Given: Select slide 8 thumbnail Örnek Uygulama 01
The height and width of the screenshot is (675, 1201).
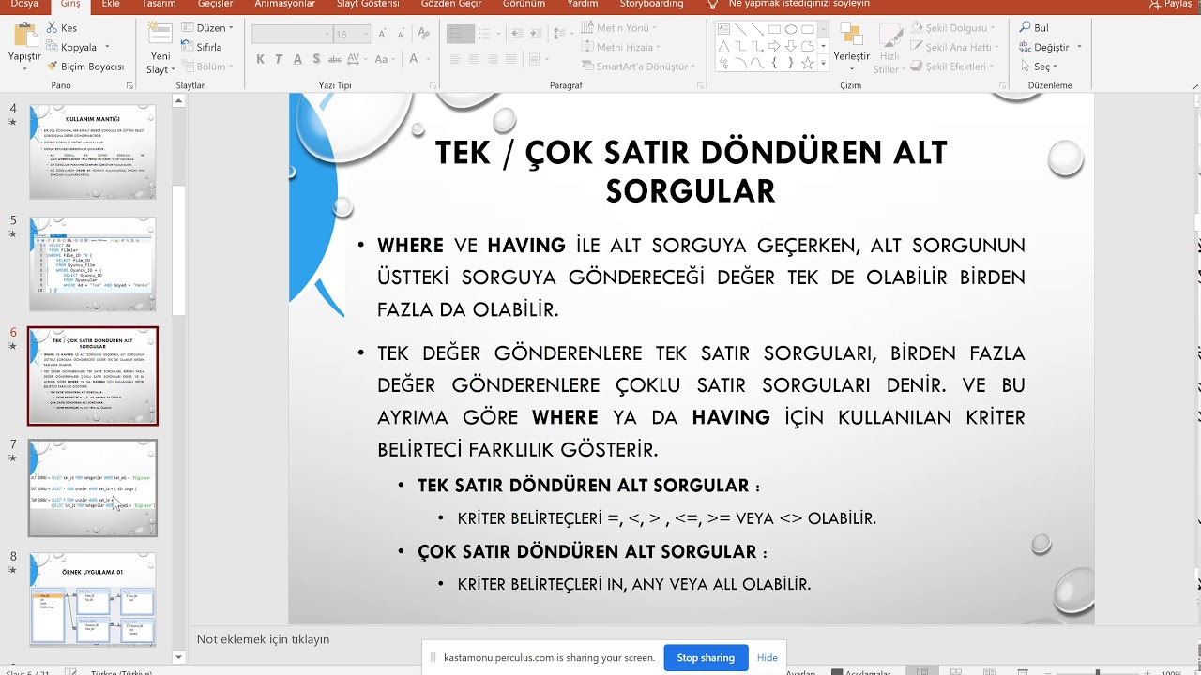Looking at the screenshot, I should point(92,600).
